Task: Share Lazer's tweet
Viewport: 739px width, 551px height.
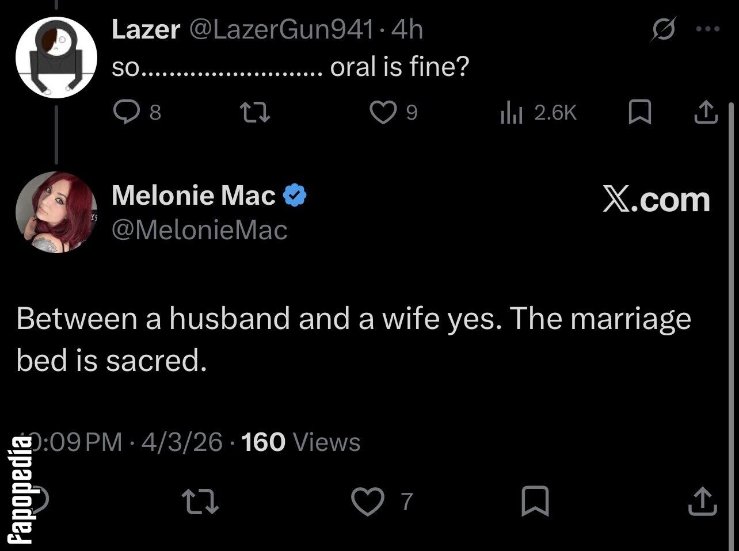Action: [706, 112]
